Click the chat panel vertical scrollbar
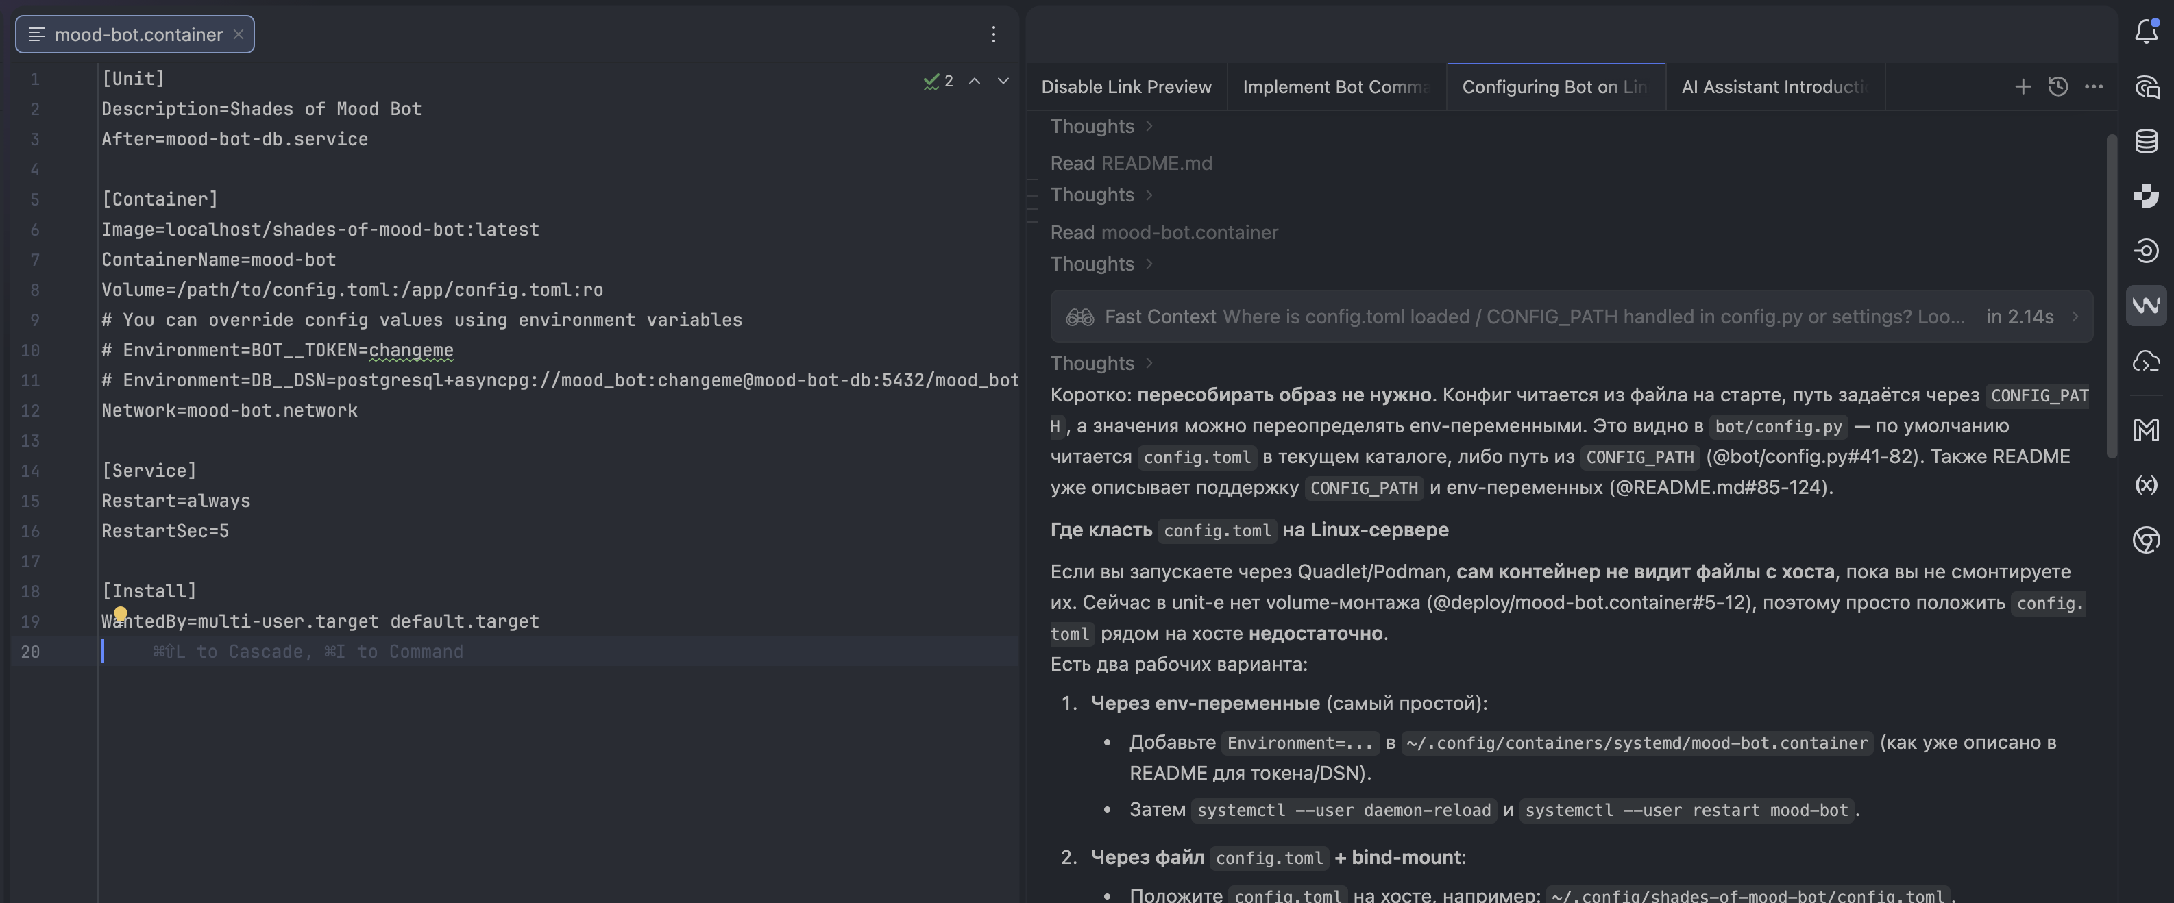The height and width of the screenshot is (903, 2174). (2111, 295)
